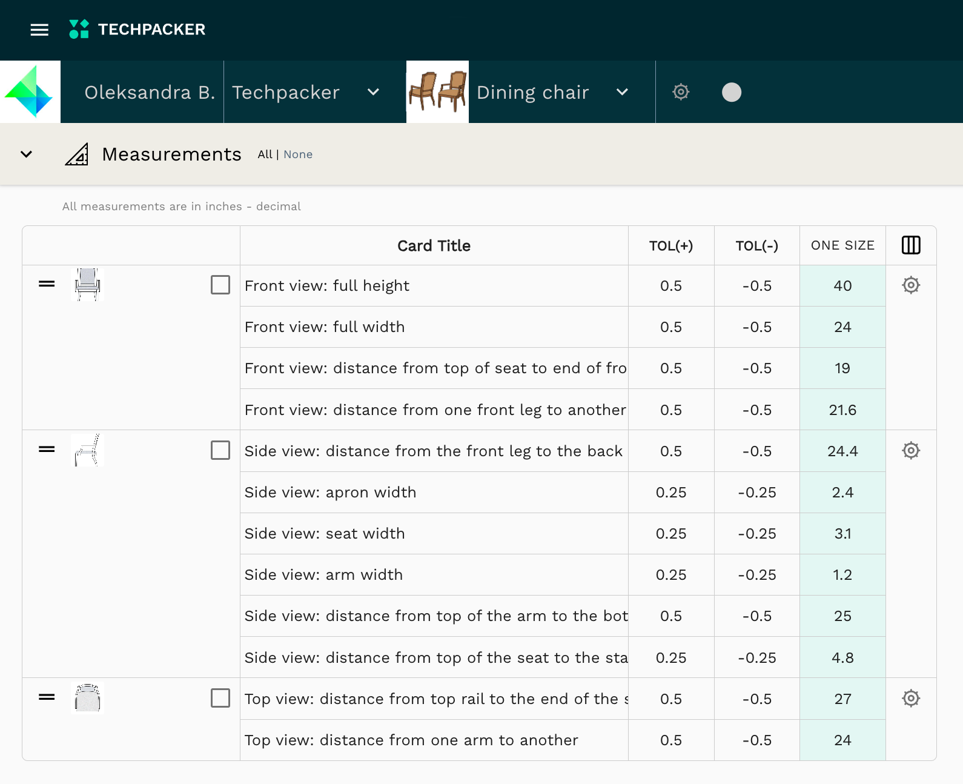Grab the drag handle of Front view group
Image resolution: width=963 pixels, height=784 pixels.
coord(47,284)
